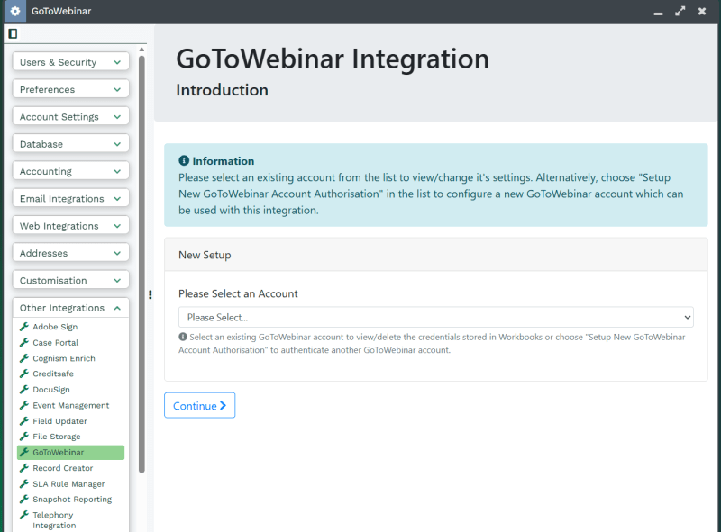The width and height of the screenshot is (721, 532).
Task: Click the settings gear icon in title bar
Action: tap(14, 12)
